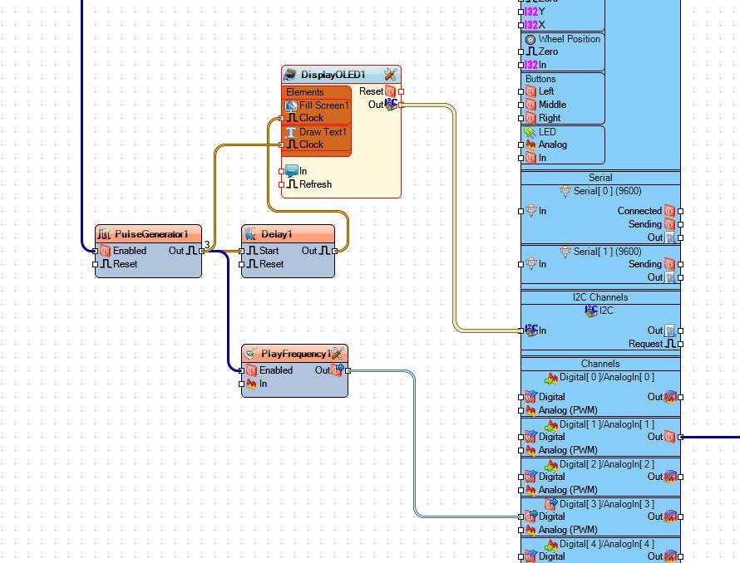Click Delay1 Out connector pin
Image resolution: width=740 pixels, height=563 pixels.
[x=335, y=251]
